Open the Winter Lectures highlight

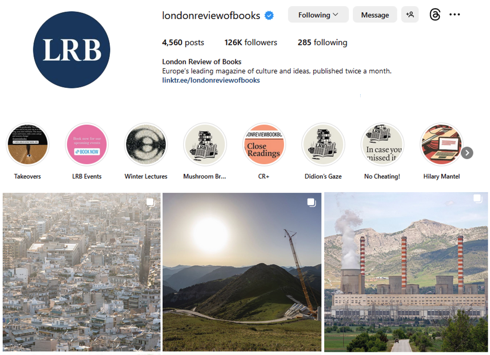(x=146, y=144)
